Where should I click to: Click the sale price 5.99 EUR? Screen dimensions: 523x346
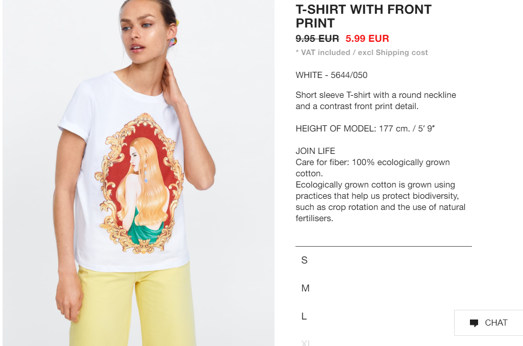click(367, 38)
